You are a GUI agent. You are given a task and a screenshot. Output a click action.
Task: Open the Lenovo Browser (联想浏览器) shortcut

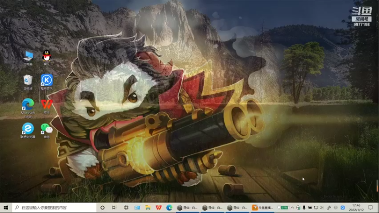click(28, 131)
